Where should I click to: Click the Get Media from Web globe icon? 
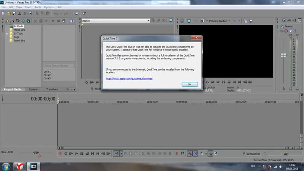[23, 21]
